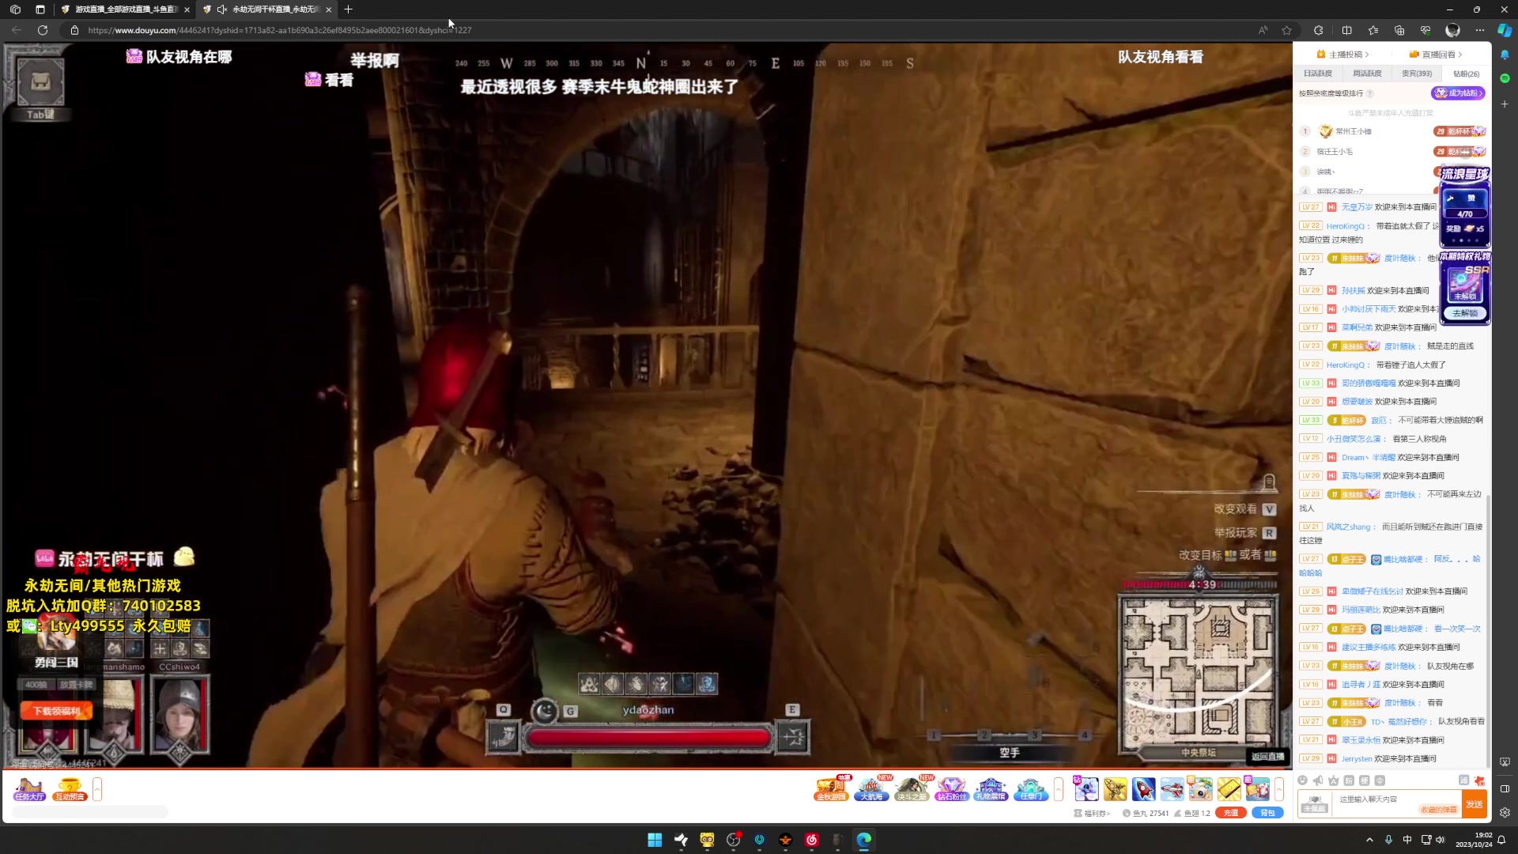Show hidden system tray icons
Screen dimensions: 1518x854
(1369, 840)
